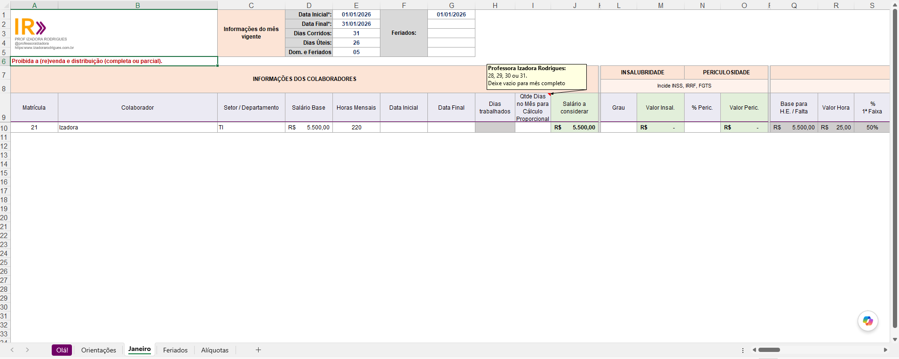Screen dimensions: 899x359
Task: Click horizontal scrollbar left arrow
Action: (754, 350)
